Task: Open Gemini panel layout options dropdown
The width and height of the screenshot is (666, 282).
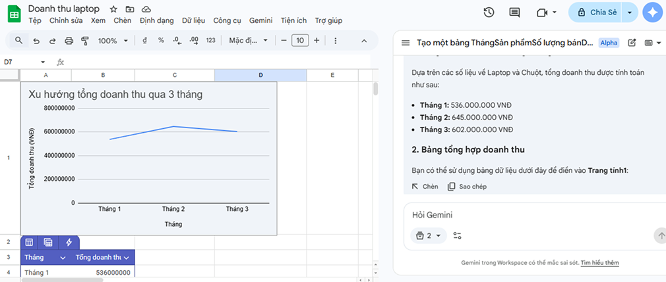Action: (x=653, y=43)
